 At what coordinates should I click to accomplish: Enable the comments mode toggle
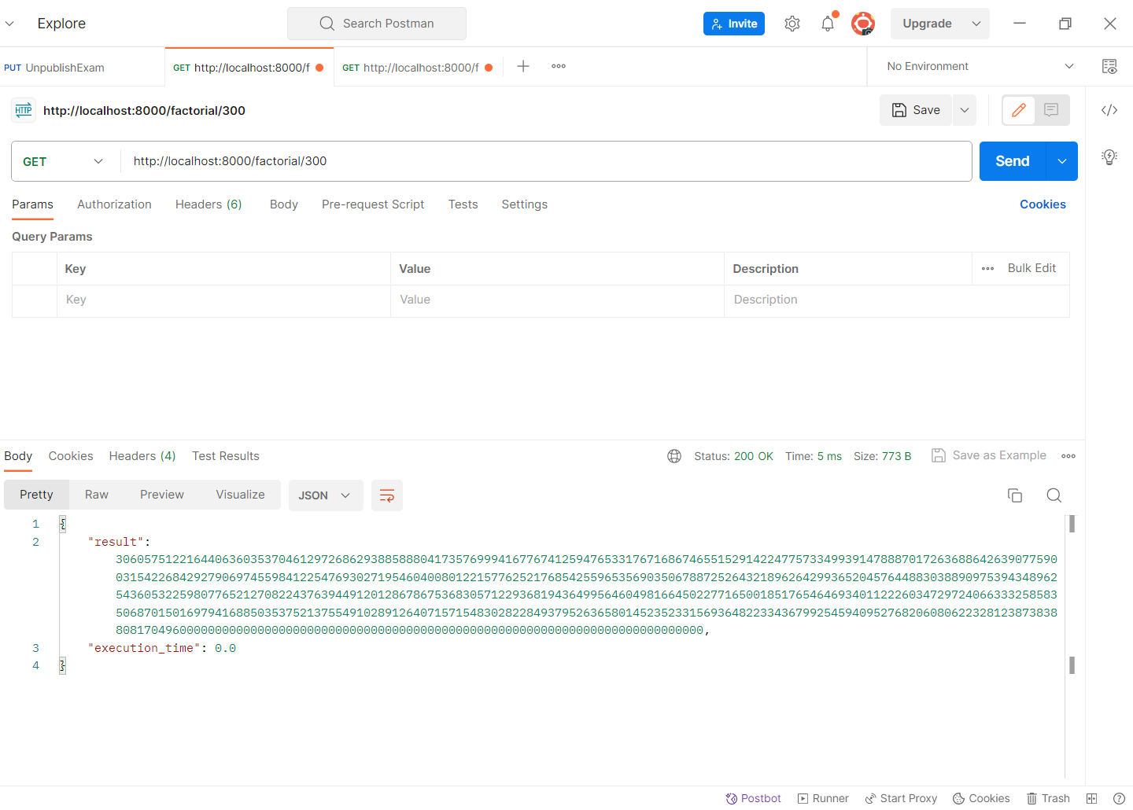pyautogui.click(x=1052, y=110)
